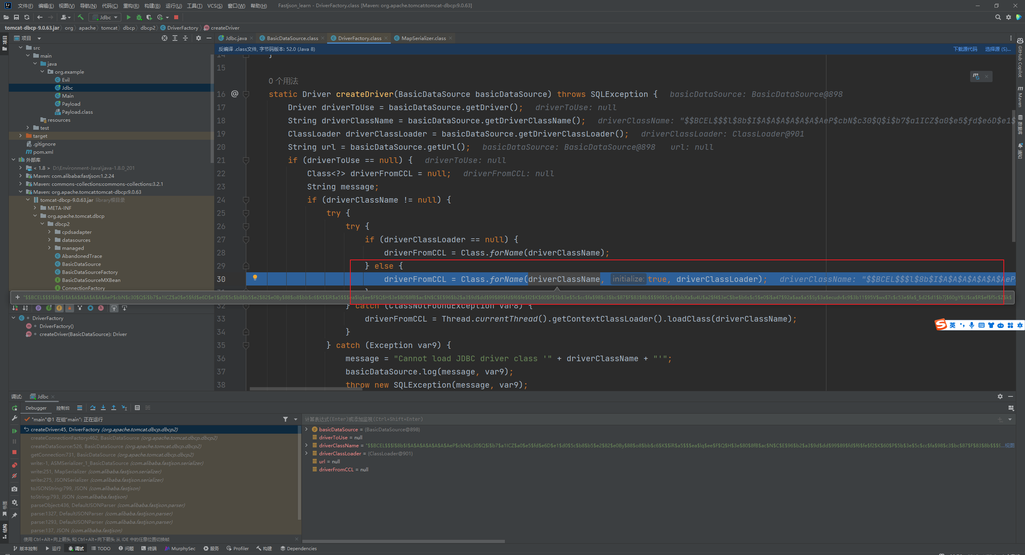Click Run to Cursor in the debugger toolbar

[125, 408]
